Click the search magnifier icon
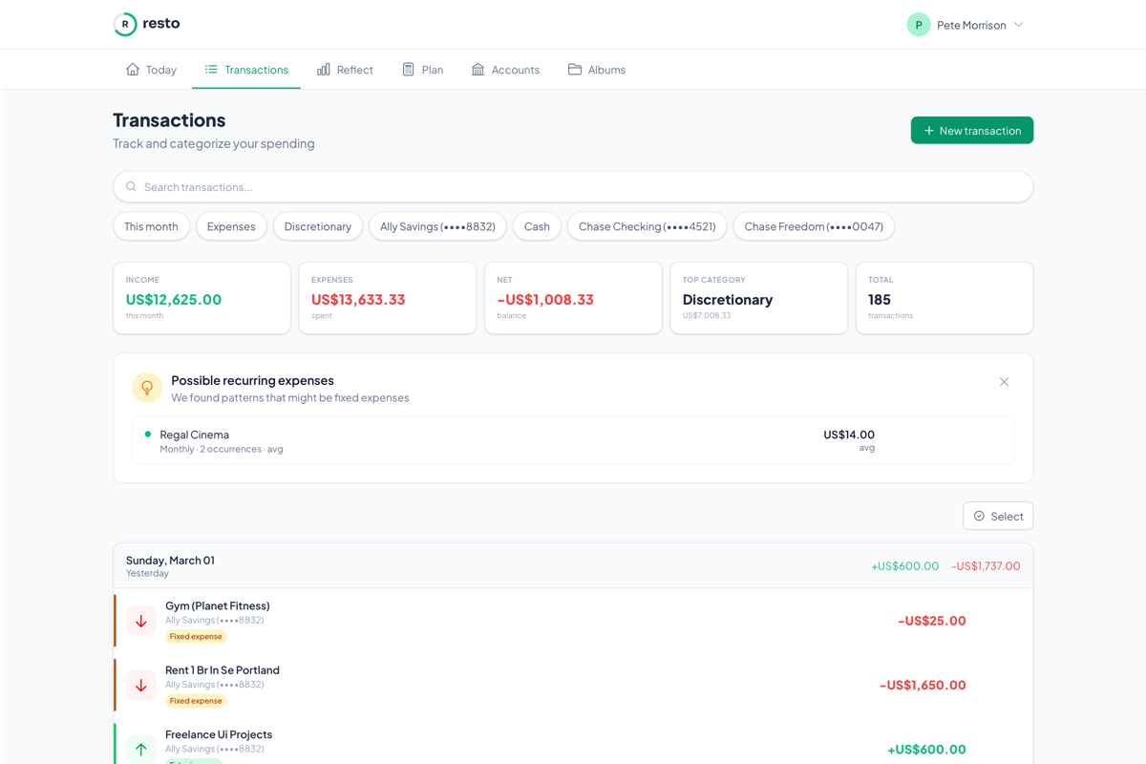 click(x=131, y=186)
